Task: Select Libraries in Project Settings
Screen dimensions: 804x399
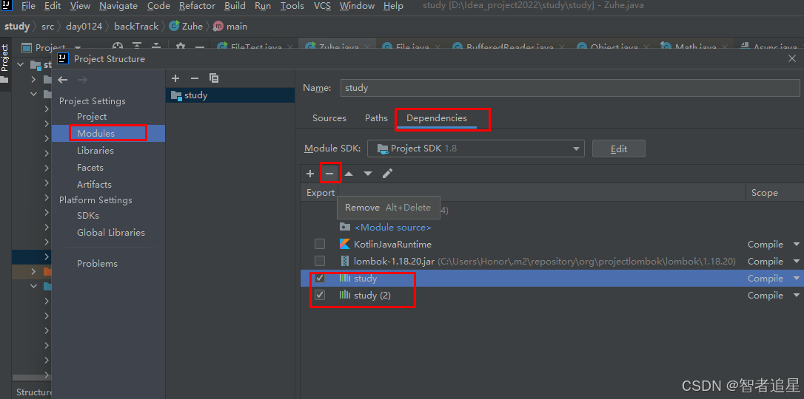Action: pos(96,151)
